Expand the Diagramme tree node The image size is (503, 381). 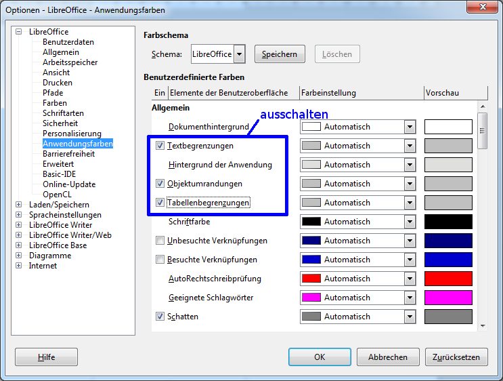pyautogui.click(x=18, y=255)
